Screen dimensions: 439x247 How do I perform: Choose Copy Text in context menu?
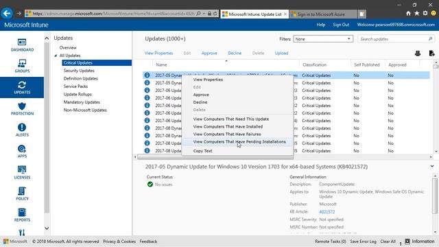202,151
